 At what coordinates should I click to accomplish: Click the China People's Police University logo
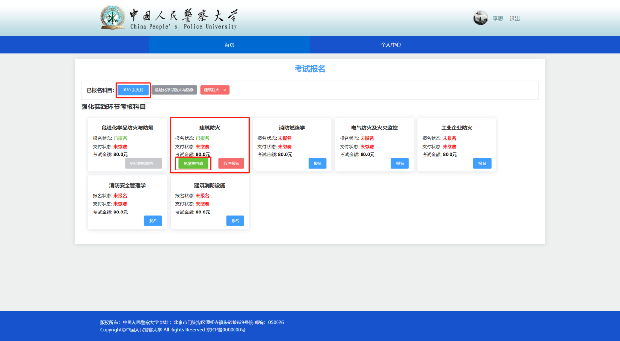coord(169,18)
